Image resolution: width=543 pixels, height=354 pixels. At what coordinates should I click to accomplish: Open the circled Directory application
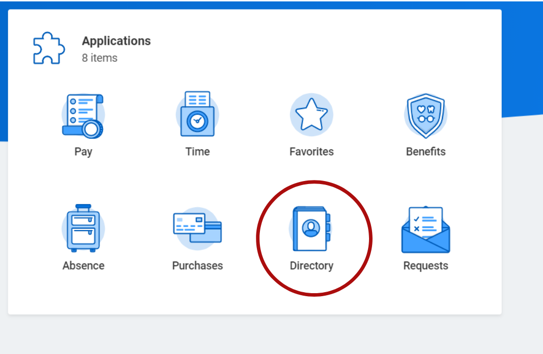click(x=311, y=229)
